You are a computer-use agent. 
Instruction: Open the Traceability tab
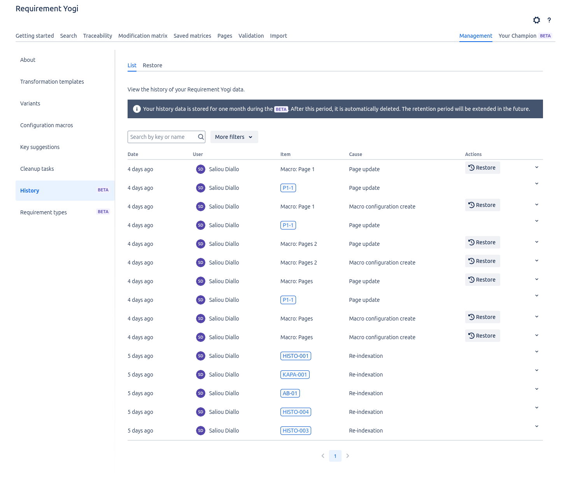pos(97,36)
